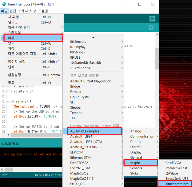Expand 최근 파일 열기 submenu
Viewport: 192px width, 187px height.
click(x=32, y=27)
